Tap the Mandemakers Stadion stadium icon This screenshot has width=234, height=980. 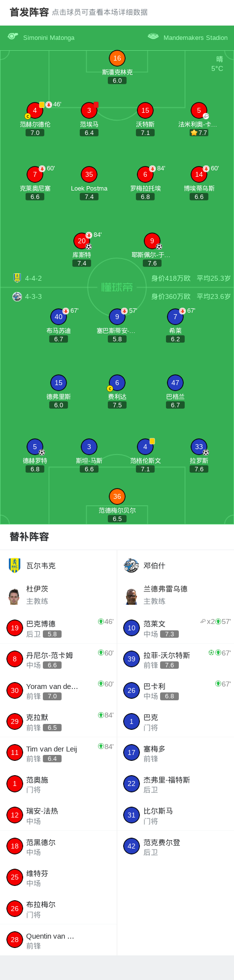[x=153, y=36]
